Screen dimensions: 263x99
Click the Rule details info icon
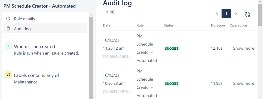[8, 19]
